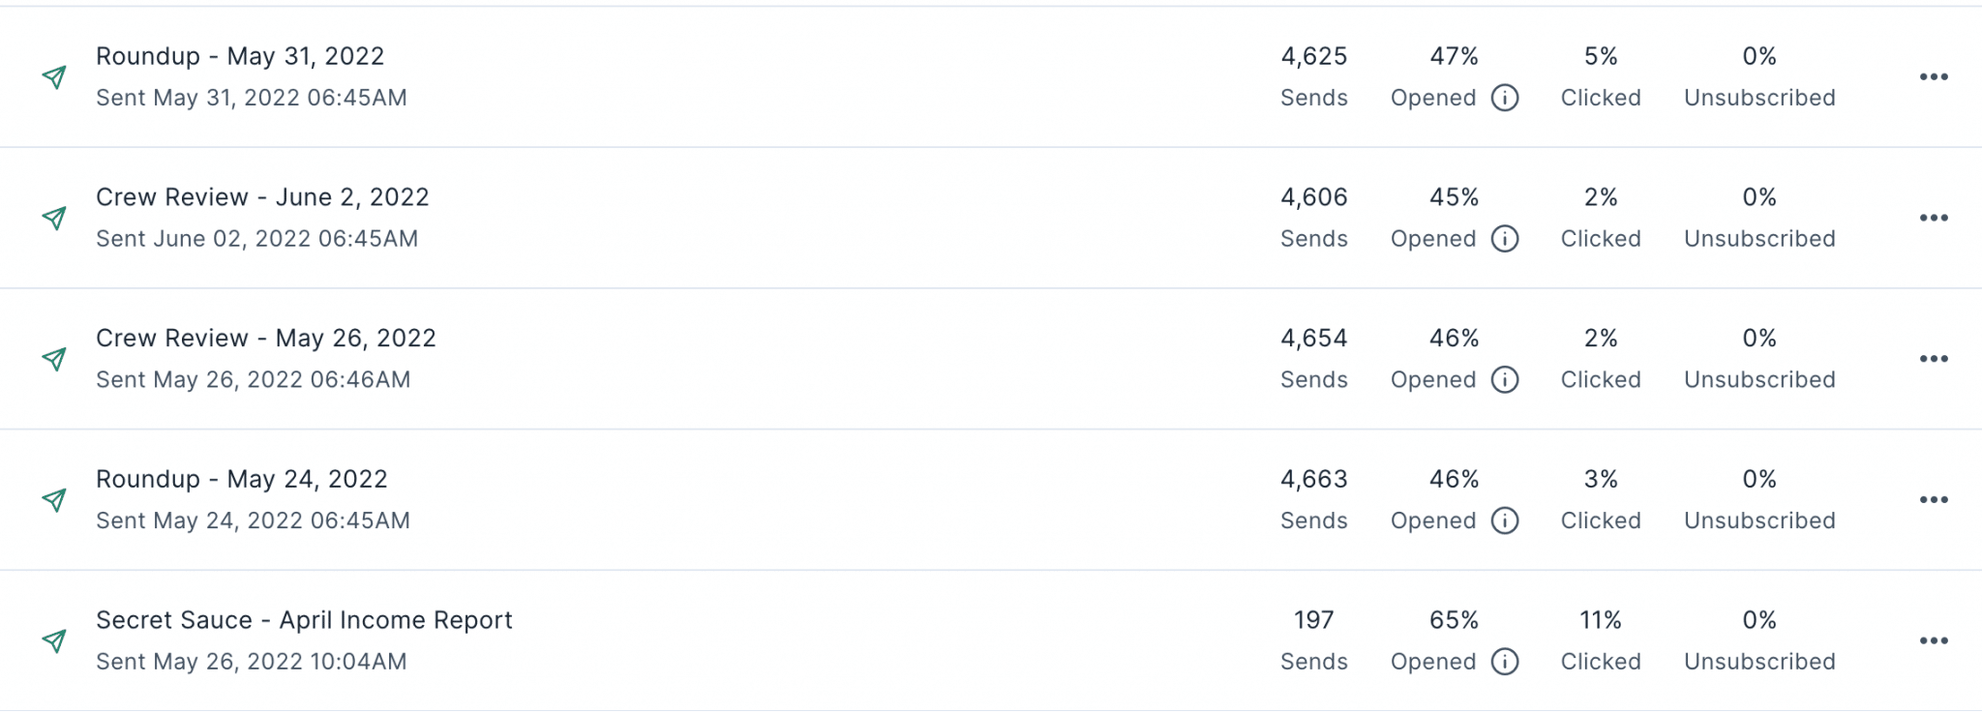The image size is (1982, 713).
Task: Show info icon beside 45% Opened
Action: coord(1505,239)
